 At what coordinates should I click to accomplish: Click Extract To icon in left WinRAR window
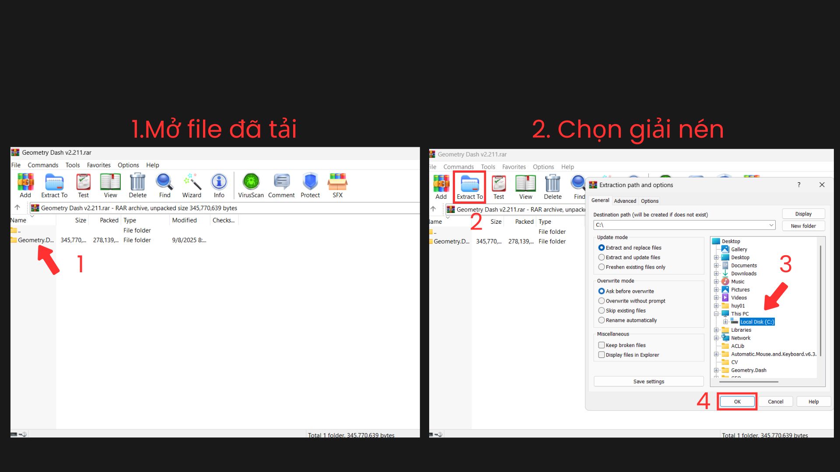pos(54,185)
